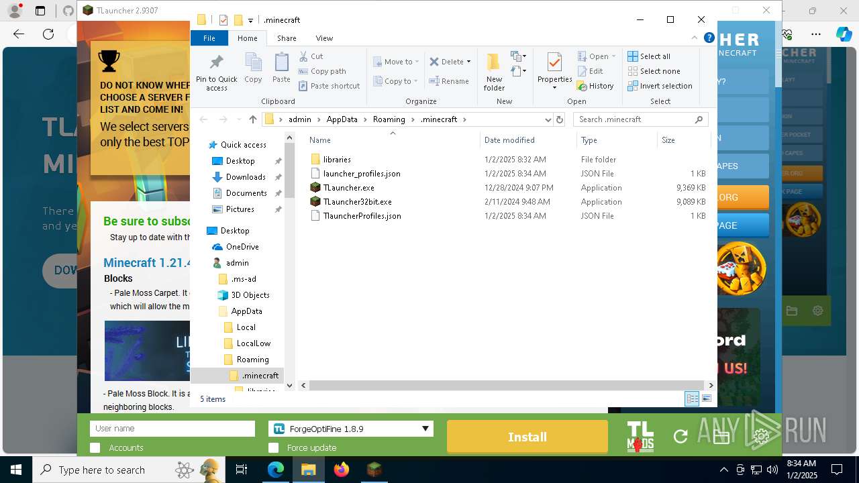Open the Open button dropdown
859x483 pixels.
[x=613, y=56]
